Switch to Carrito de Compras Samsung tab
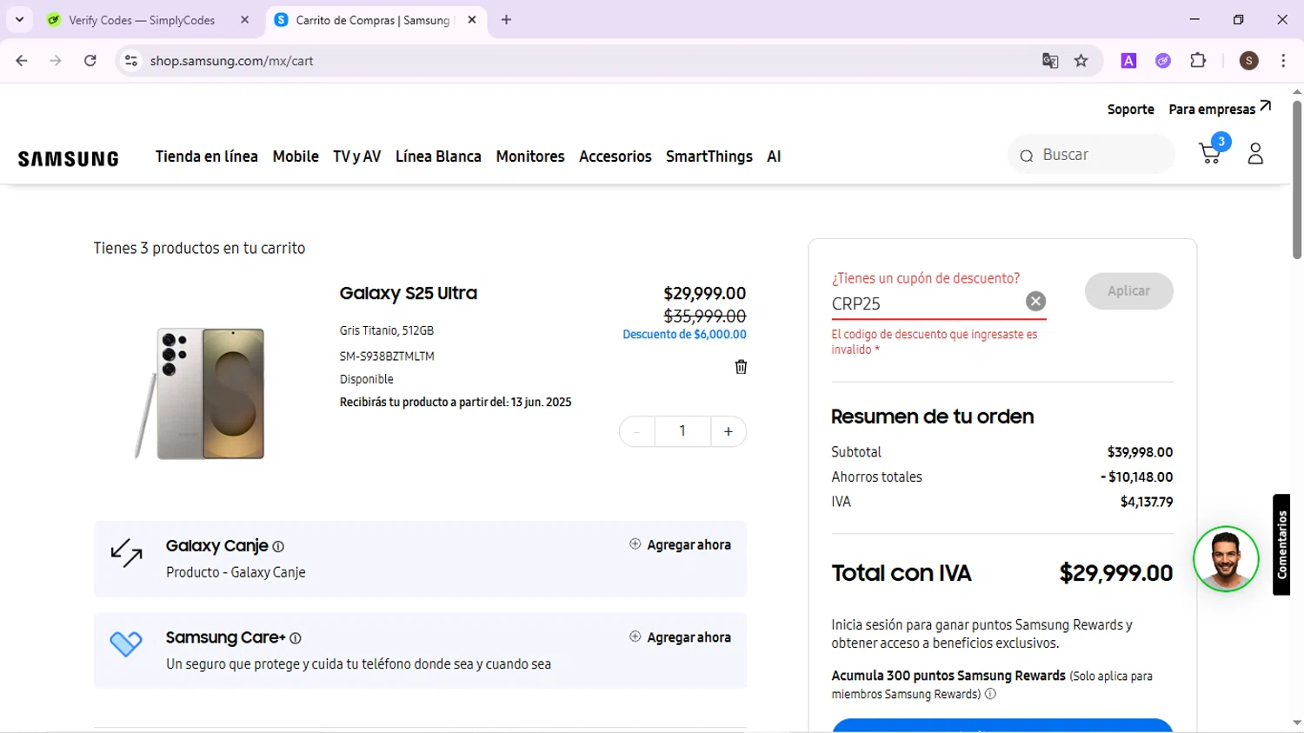The image size is (1304, 733). point(374,20)
